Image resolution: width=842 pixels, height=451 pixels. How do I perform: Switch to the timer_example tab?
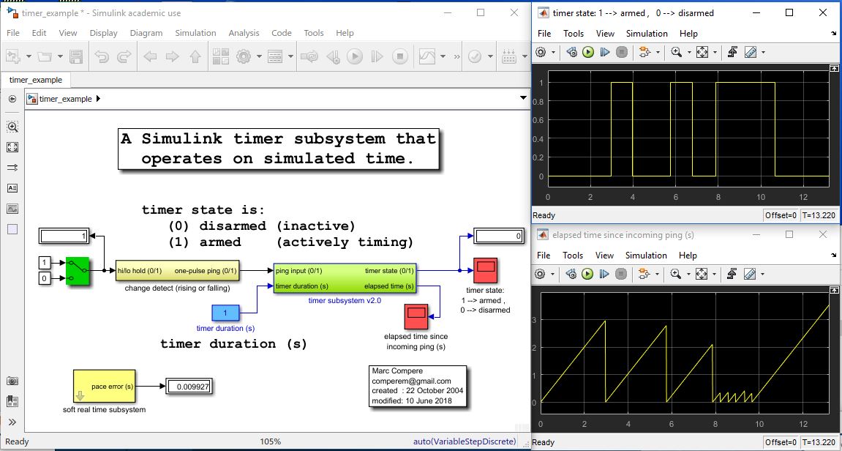coord(35,80)
